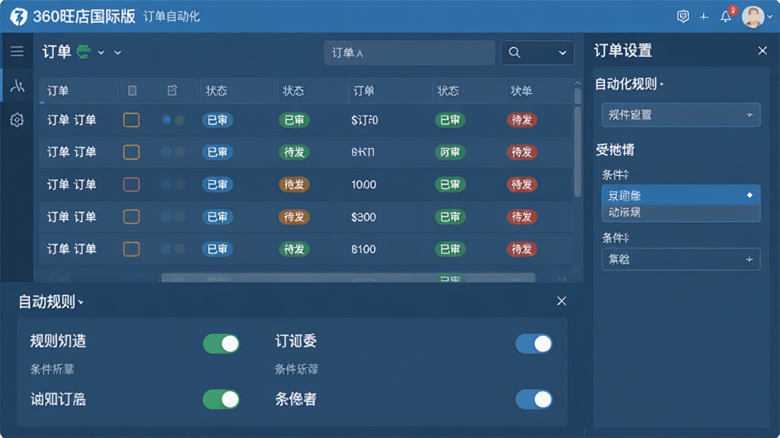Viewport: 780px width, 438px height.
Task: Tick the checkbox in the second order row
Action: (131, 152)
